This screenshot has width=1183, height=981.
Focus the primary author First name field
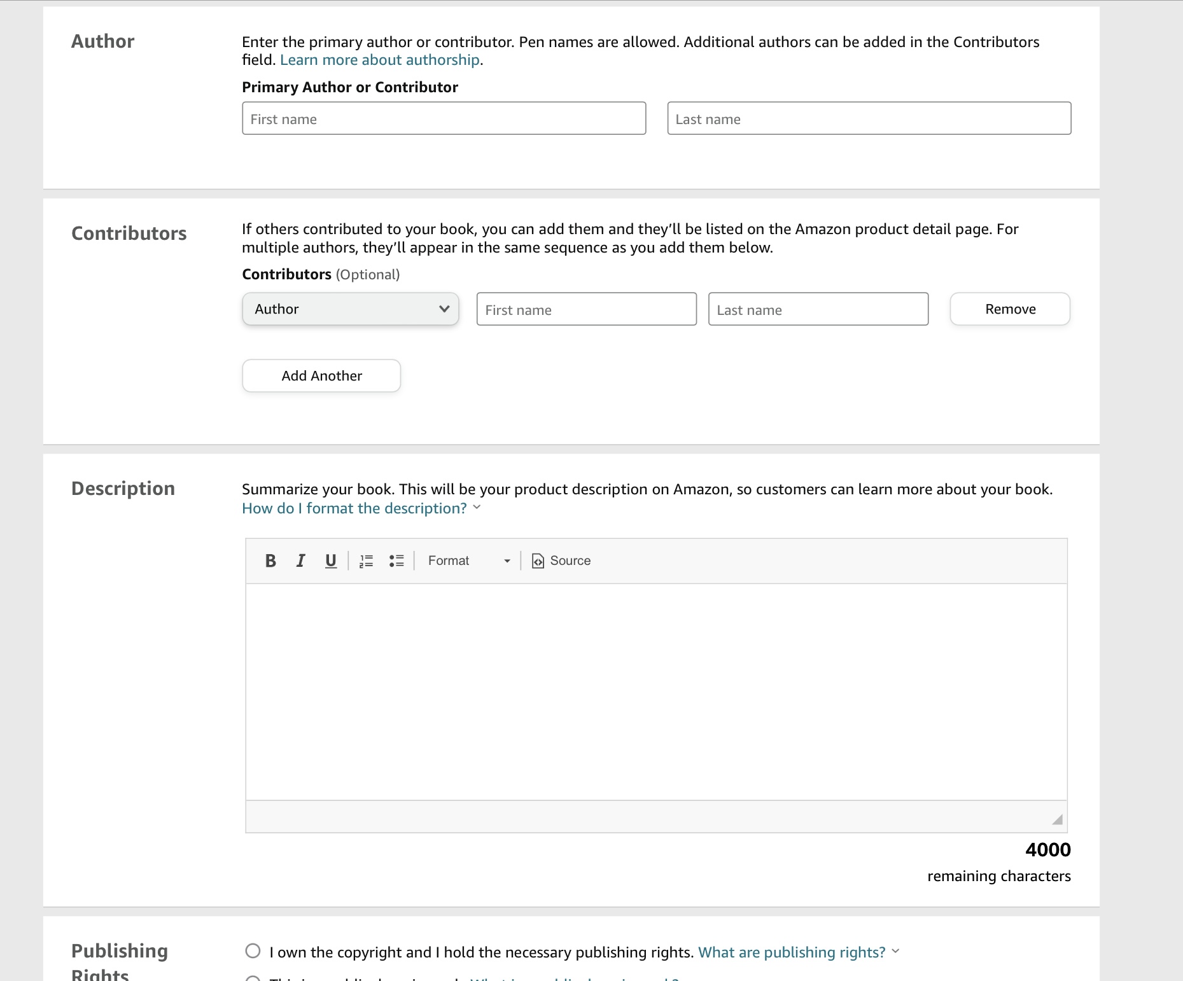click(x=444, y=119)
